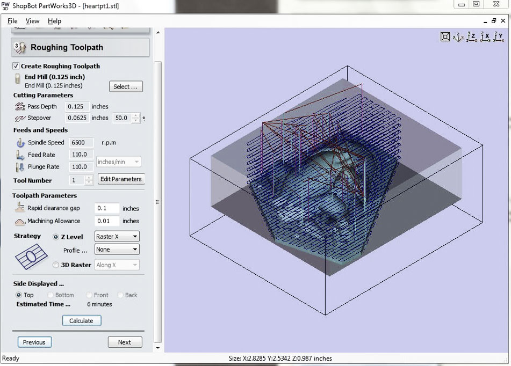
Task: Click the "Ready" status bar text
Action: [x=11, y=358]
